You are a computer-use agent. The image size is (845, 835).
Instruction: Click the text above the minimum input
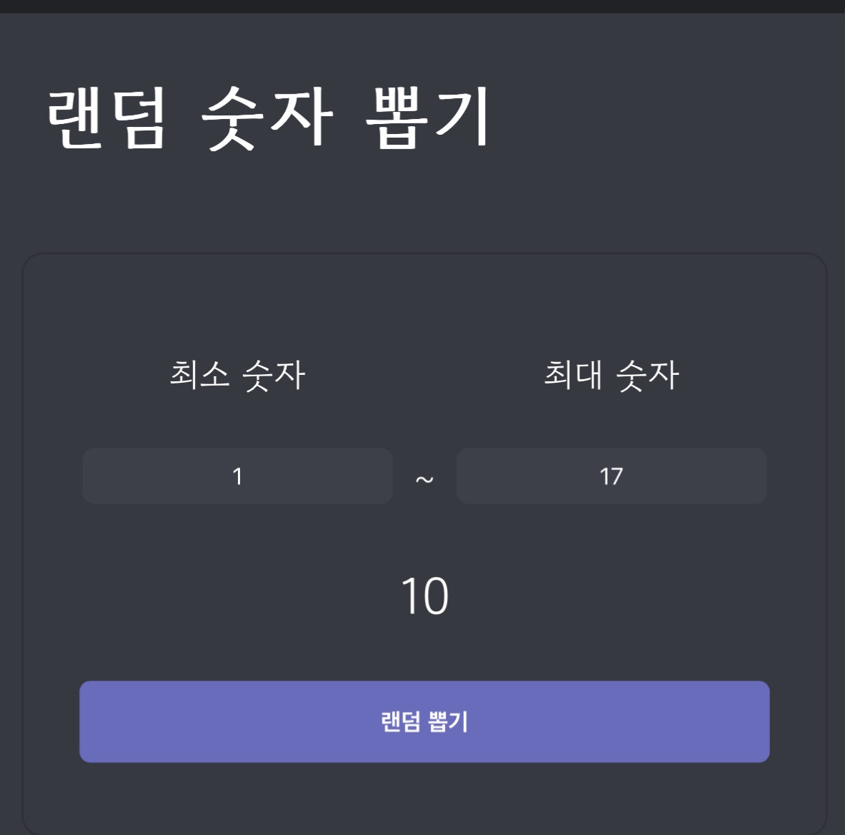237,375
